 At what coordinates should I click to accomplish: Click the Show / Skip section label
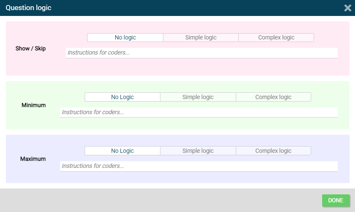[31, 49]
